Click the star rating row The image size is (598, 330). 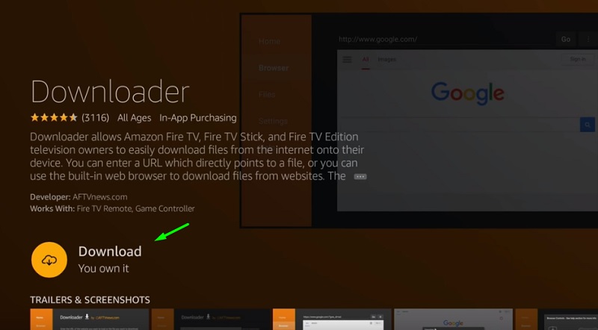(x=54, y=118)
